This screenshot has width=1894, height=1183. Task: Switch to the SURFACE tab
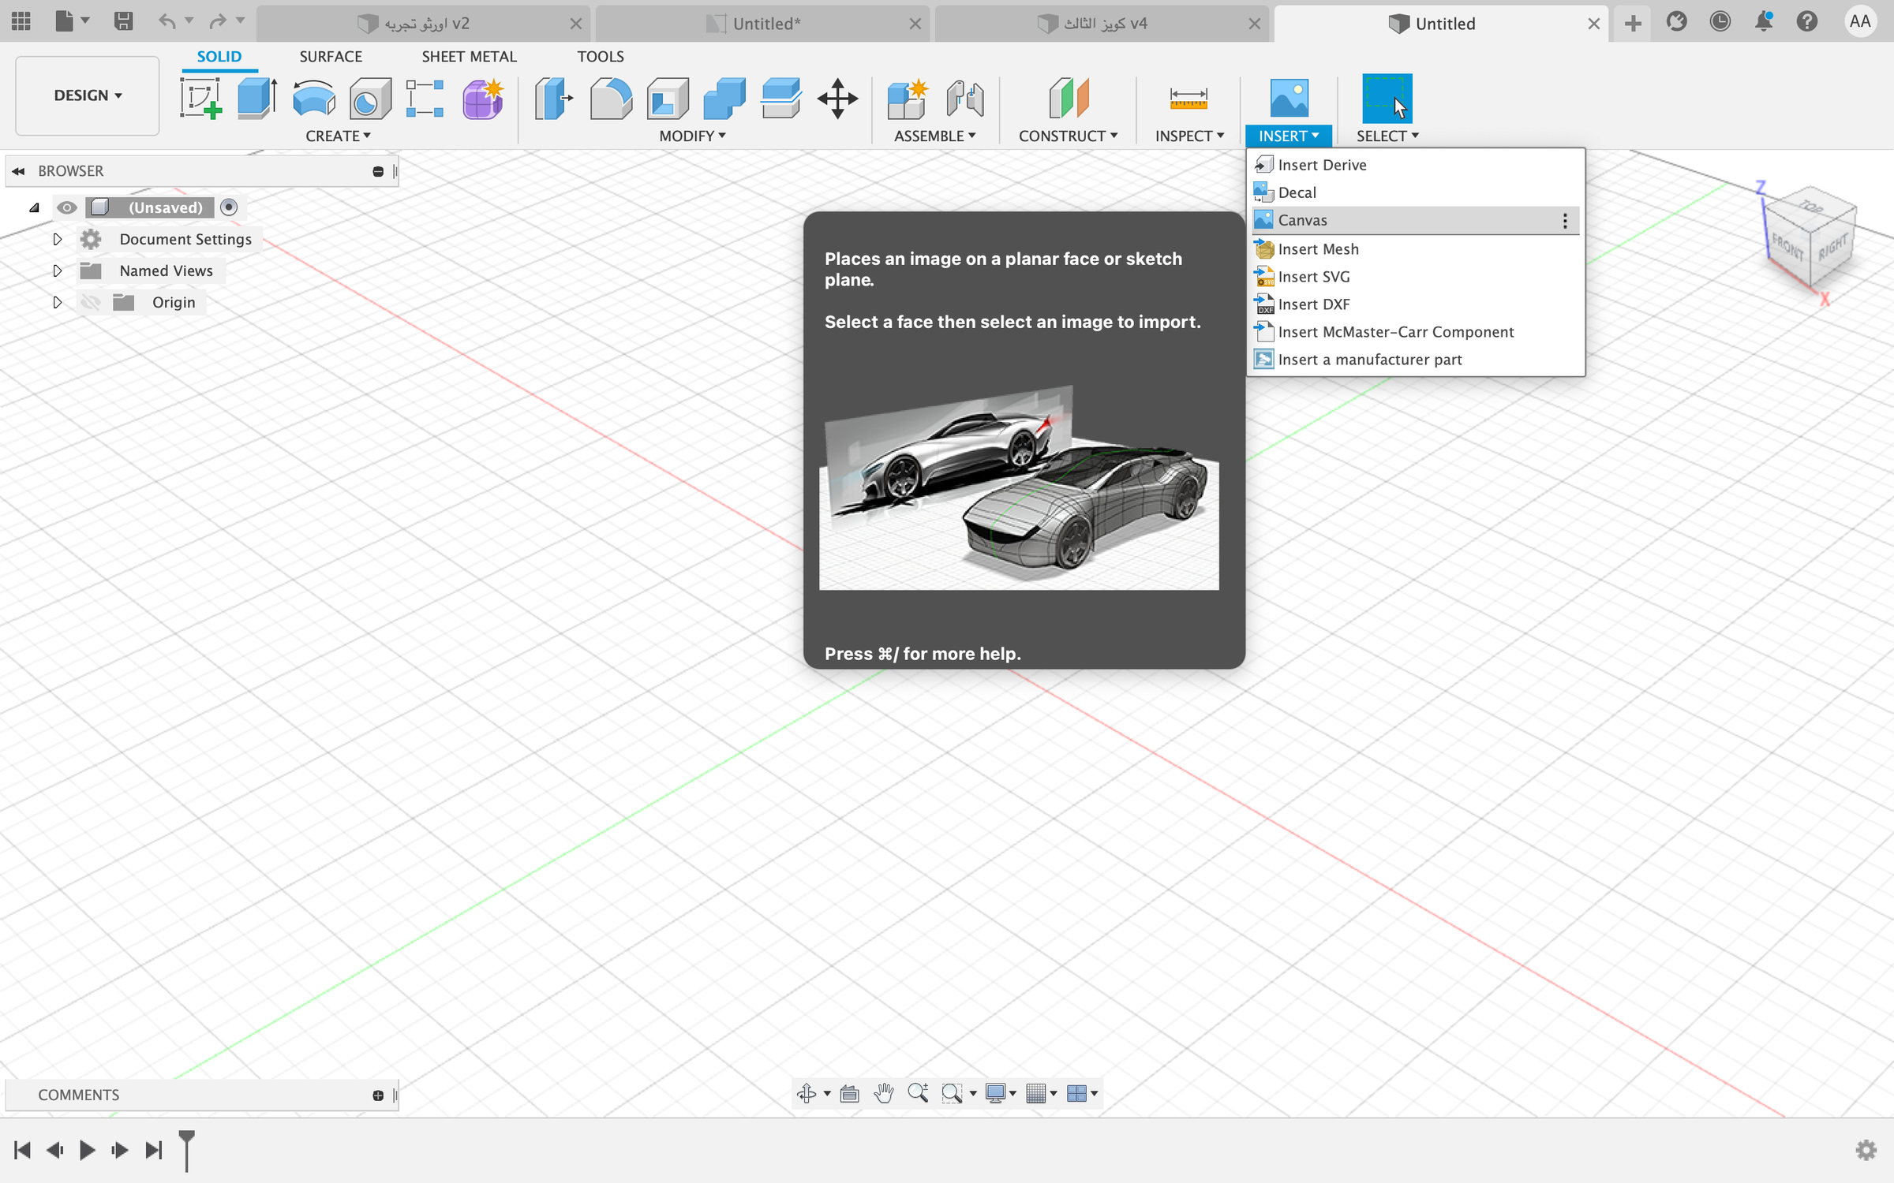(331, 57)
